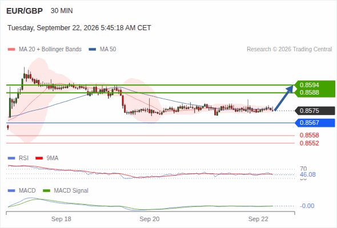Click the EUR/GBP pair title
This screenshot has width=337, height=228.
click(x=25, y=11)
